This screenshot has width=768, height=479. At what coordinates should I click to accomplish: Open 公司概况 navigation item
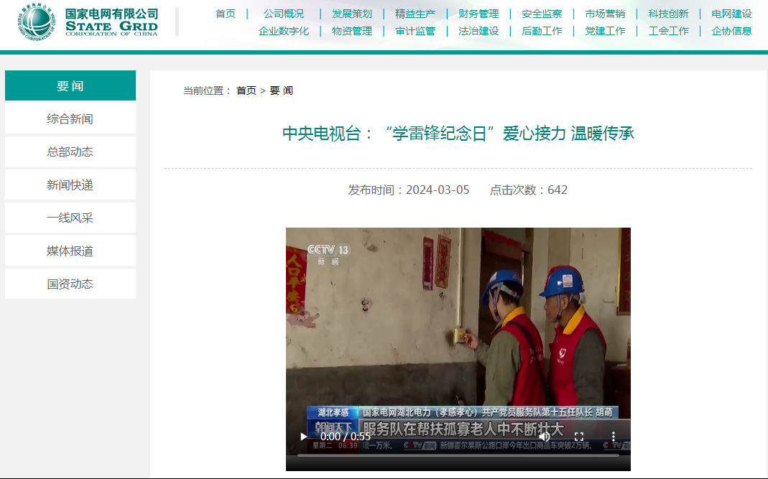point(284,14)
